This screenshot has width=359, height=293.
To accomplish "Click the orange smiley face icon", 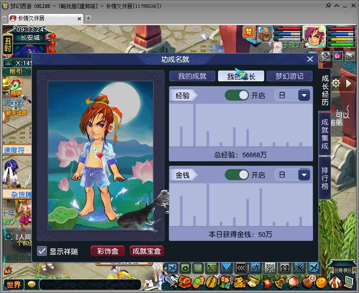I will 321,283.
